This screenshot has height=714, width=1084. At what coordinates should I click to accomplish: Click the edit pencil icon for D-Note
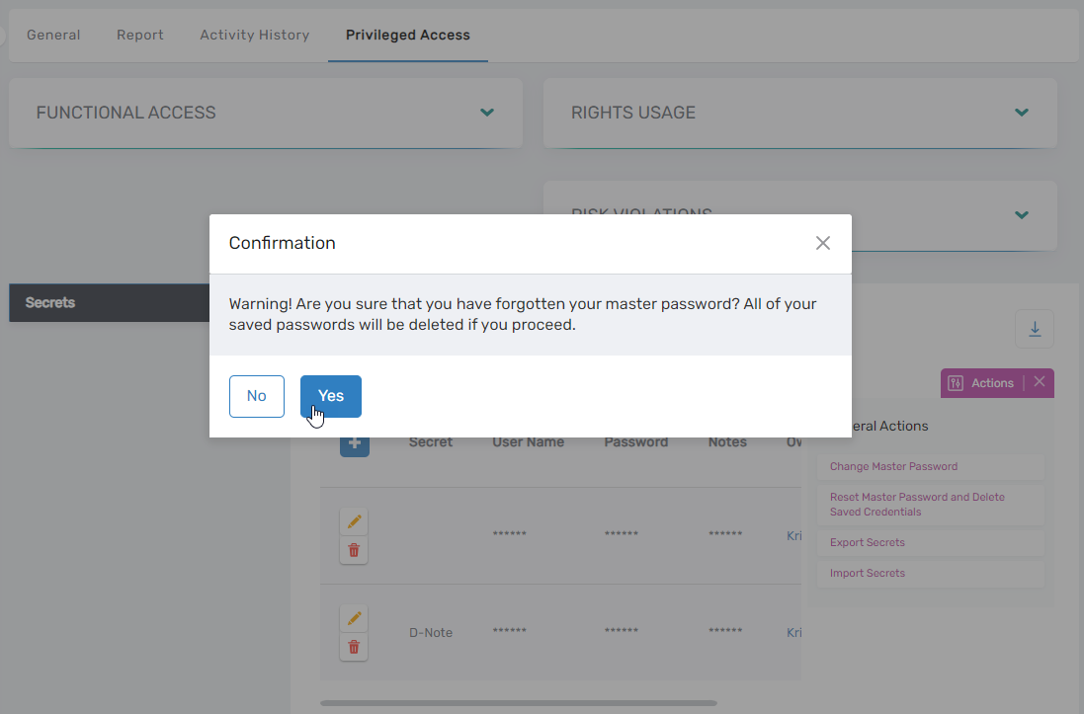353,618
